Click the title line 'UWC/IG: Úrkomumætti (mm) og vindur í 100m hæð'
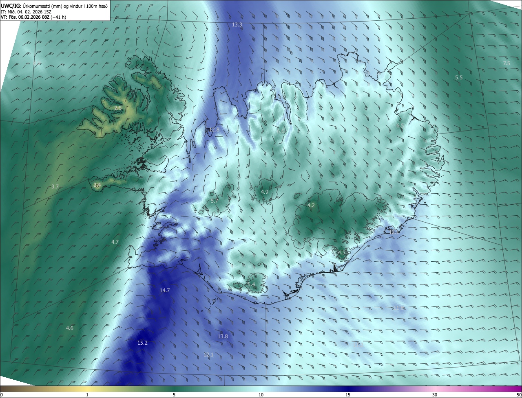Viewport: 522px width, 398px height. pyautogui.click(x=54, y=6)
